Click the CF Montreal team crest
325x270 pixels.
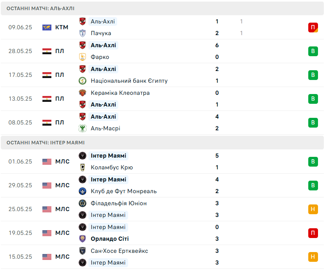pyautogui.click(x=83, y=191)
